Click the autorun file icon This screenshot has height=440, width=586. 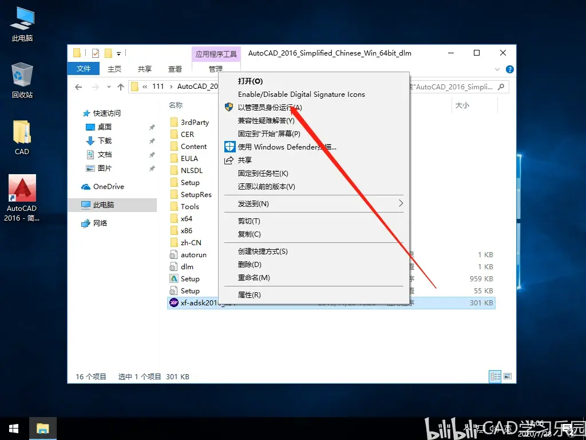(x=173, y=255)
